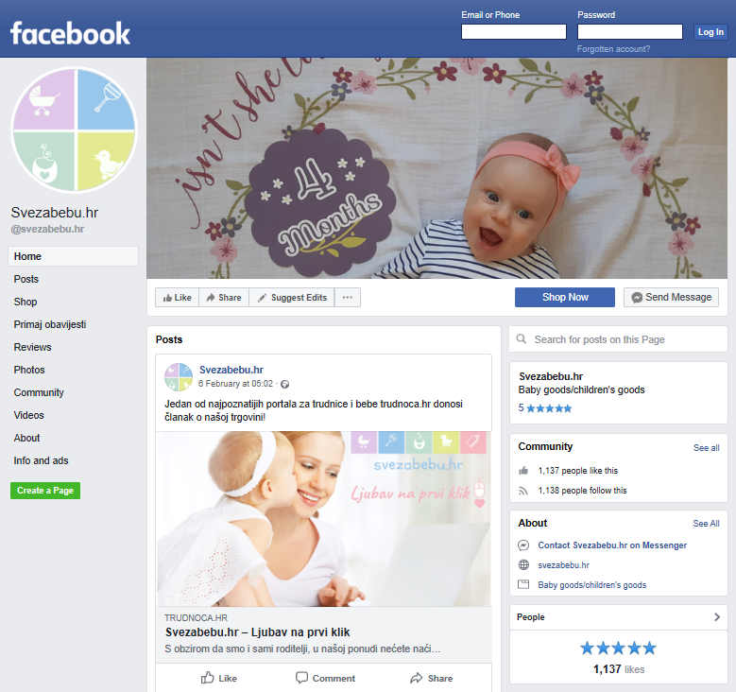Open Community in the left sidebar

39,392
